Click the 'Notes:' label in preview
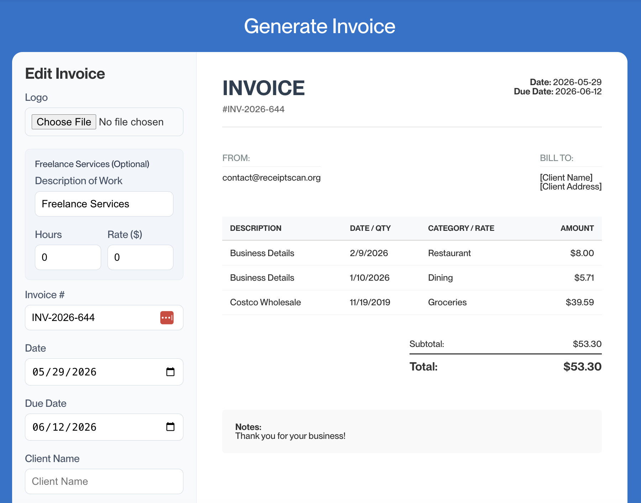The width and height of the screenshot is (641, 503). tap(248, 427)
